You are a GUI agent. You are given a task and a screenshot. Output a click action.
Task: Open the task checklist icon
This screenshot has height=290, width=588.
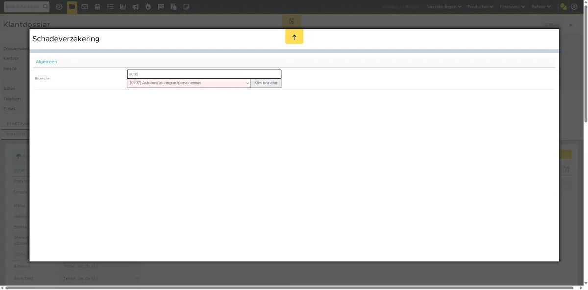(110, 7)
